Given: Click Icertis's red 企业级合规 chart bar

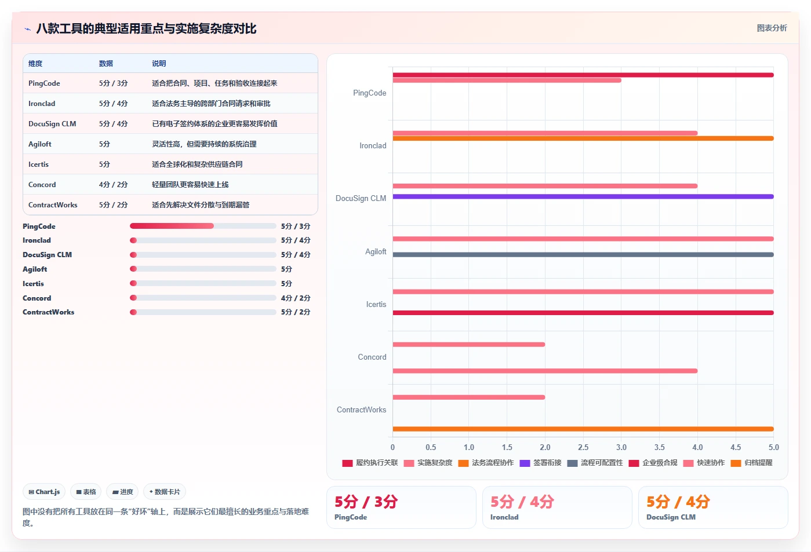Looking at the screenshot, I should coord(583,313).
